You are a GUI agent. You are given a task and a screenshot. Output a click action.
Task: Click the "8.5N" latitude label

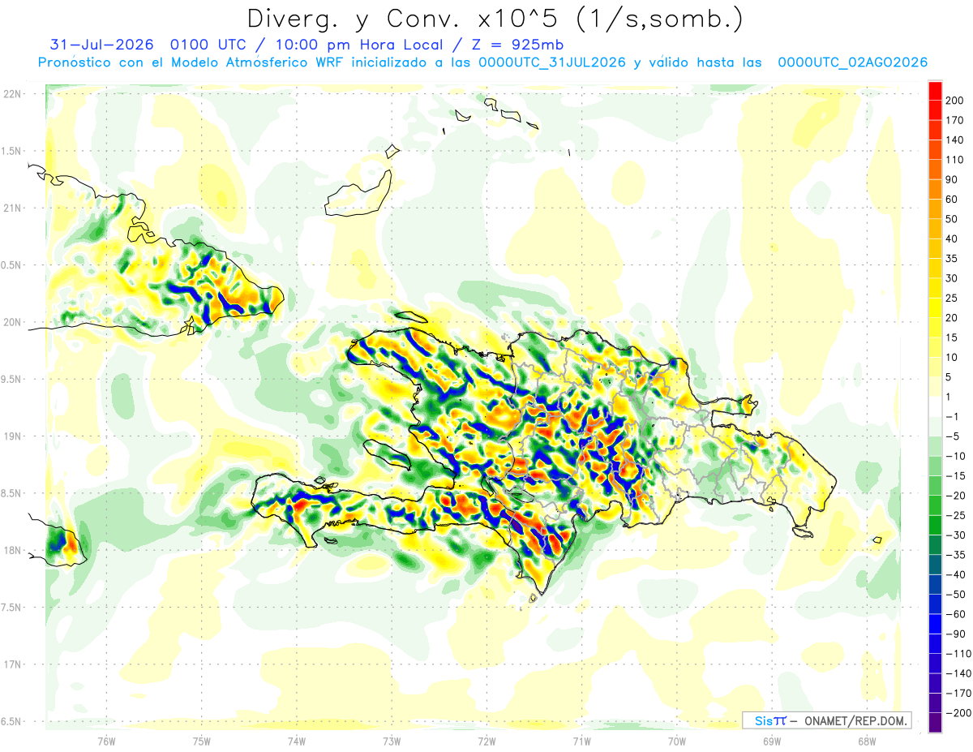12,493
